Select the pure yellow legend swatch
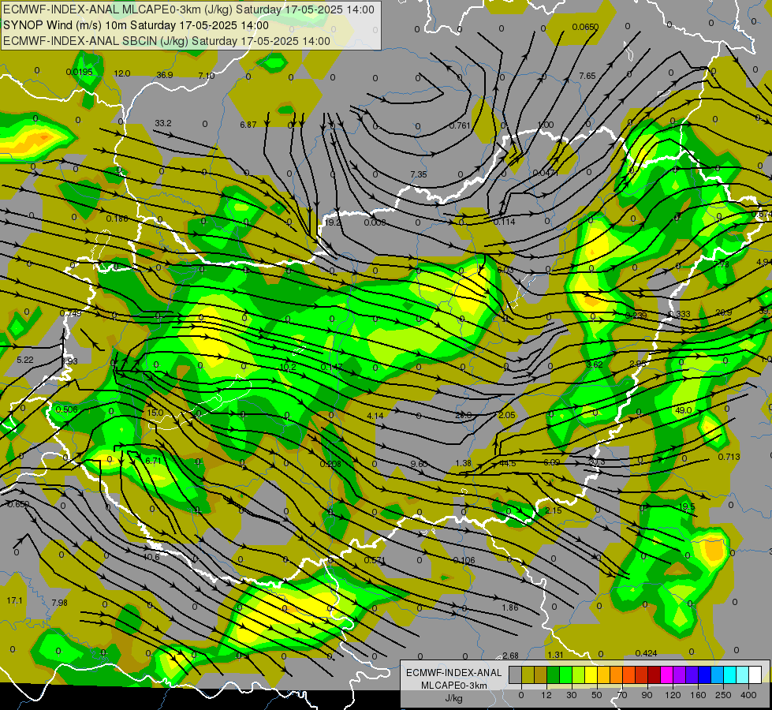Screen dimensions: 772x710 coord(591,674)
